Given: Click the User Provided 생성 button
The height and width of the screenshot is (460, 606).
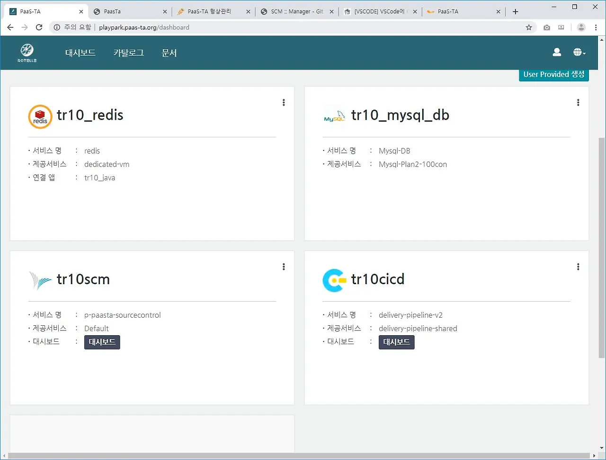Looking at the screenshot, I should (554, 74).
